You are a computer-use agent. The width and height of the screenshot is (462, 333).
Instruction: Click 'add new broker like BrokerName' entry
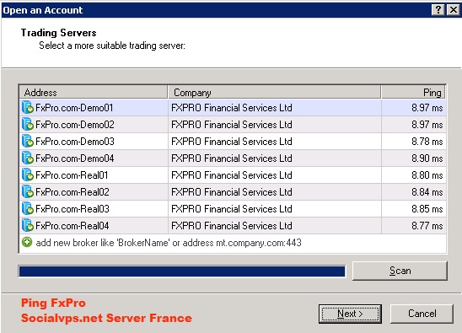(169, 243)
